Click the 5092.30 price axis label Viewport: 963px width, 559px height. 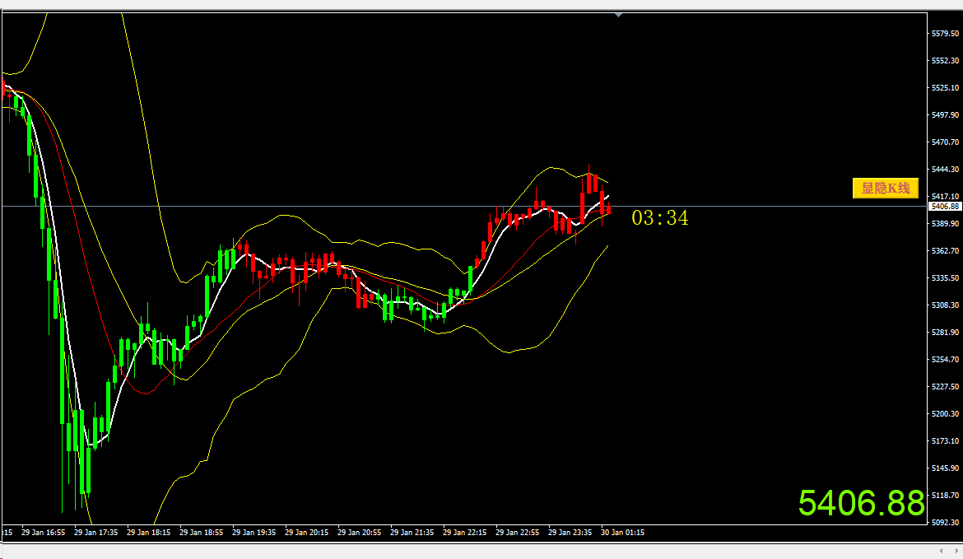tap(945, 523)
